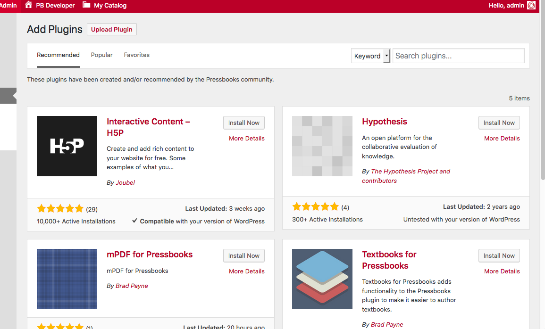Open the Joubel author link

125,182
